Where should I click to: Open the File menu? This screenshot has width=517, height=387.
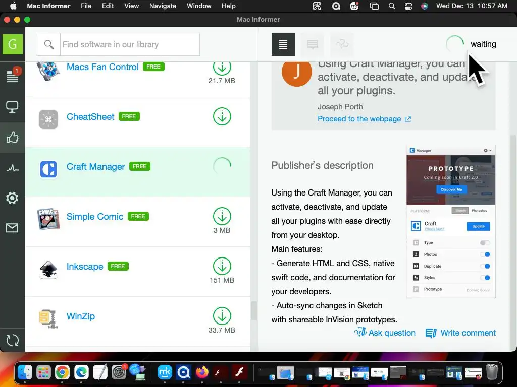pos(86,6)
